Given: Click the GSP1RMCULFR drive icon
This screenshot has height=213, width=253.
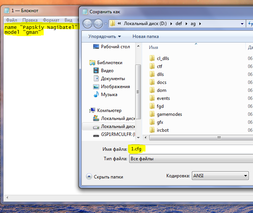Looking at the screenshot, I should (96, 136).
